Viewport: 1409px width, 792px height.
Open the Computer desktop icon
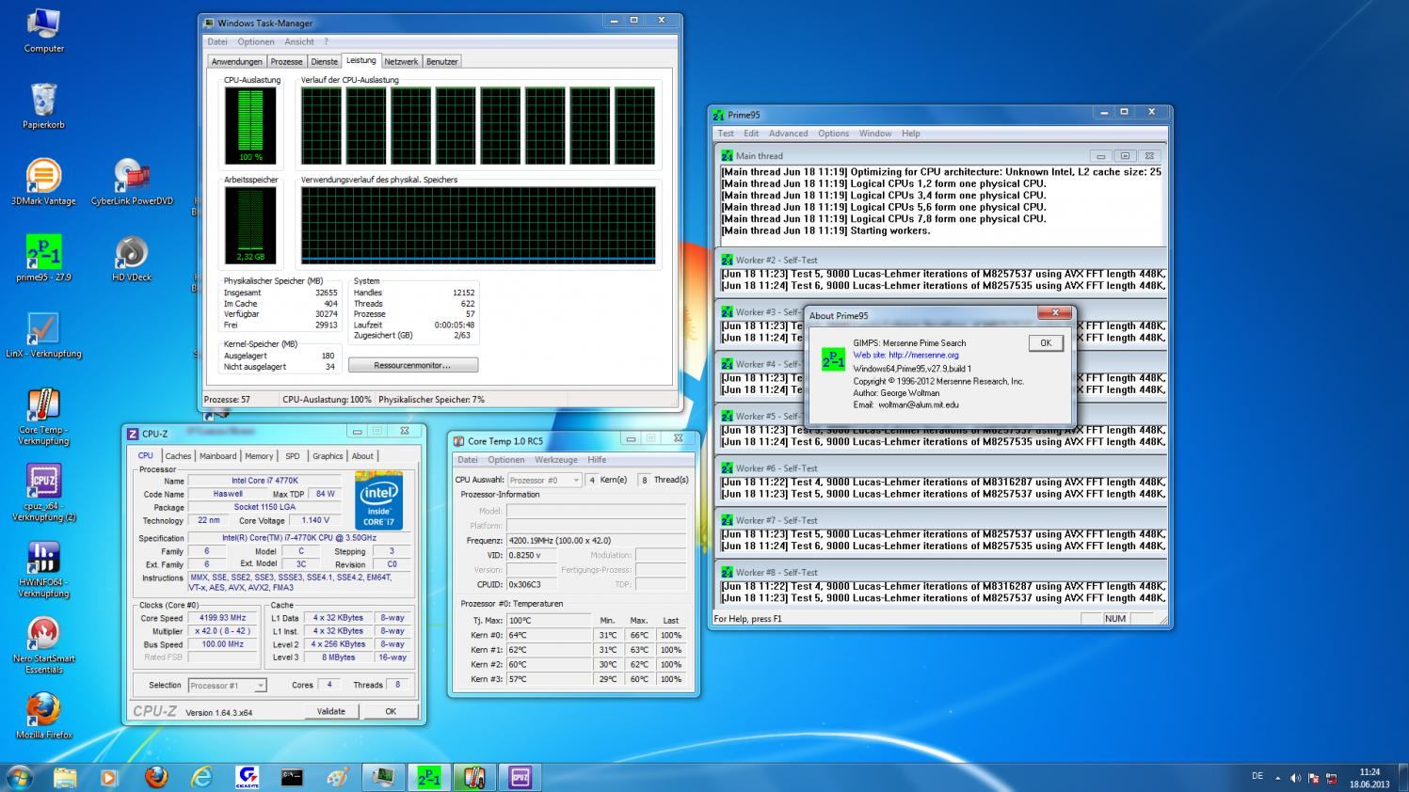pyautogui.click(x=43, y=30)
